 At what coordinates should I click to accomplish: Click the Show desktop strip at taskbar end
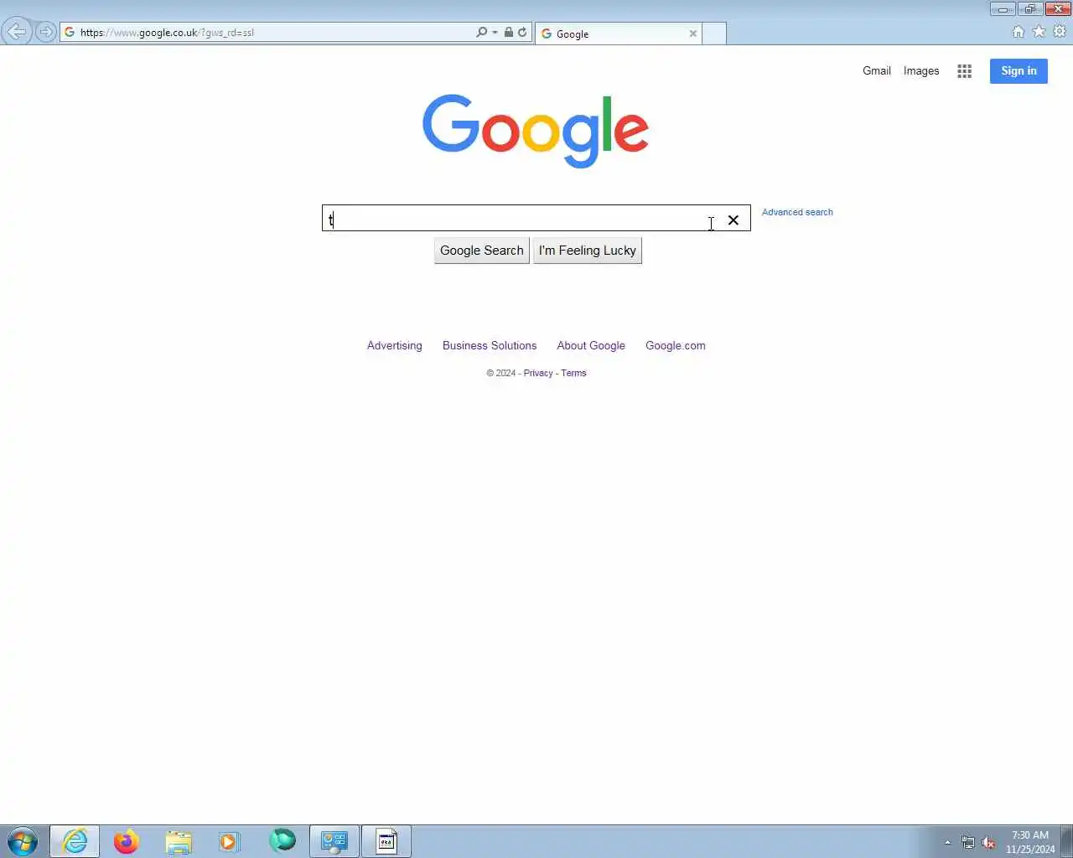[1066, 841]
